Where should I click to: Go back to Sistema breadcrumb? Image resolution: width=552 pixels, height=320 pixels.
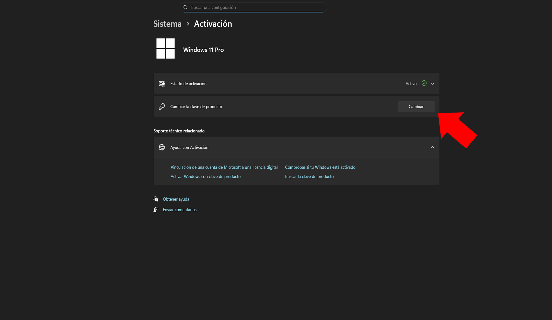point(167,24)
